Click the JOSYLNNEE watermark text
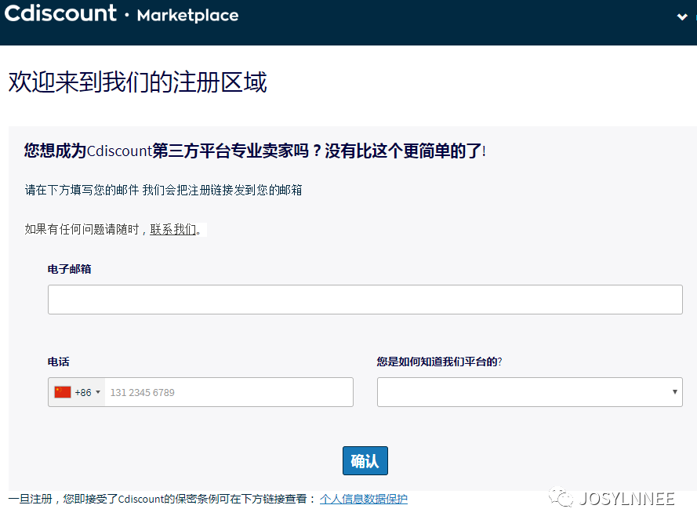This screenshot has height=527, width=697. (x=627, y=498)
